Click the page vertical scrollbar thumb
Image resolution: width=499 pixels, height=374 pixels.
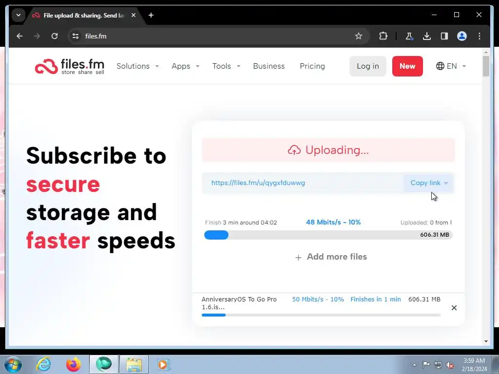[486, 66]
